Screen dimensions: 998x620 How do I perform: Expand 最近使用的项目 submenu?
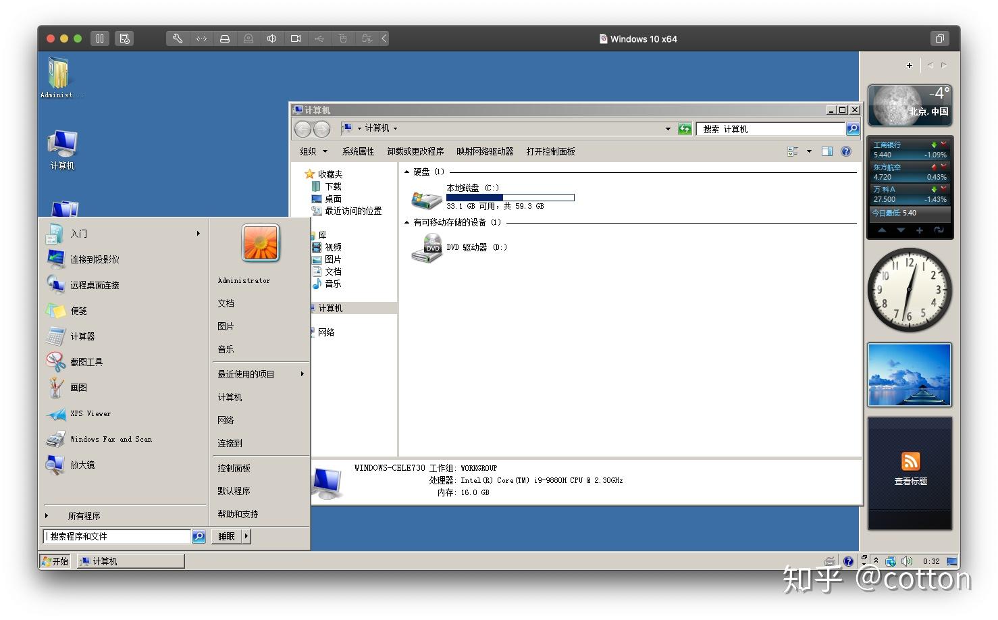261,374
